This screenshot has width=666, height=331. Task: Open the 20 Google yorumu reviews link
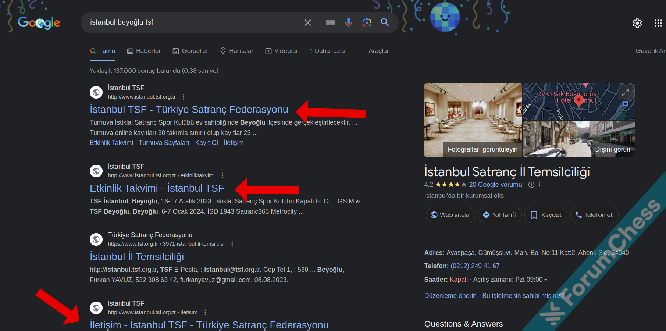[x=495, y=185]
